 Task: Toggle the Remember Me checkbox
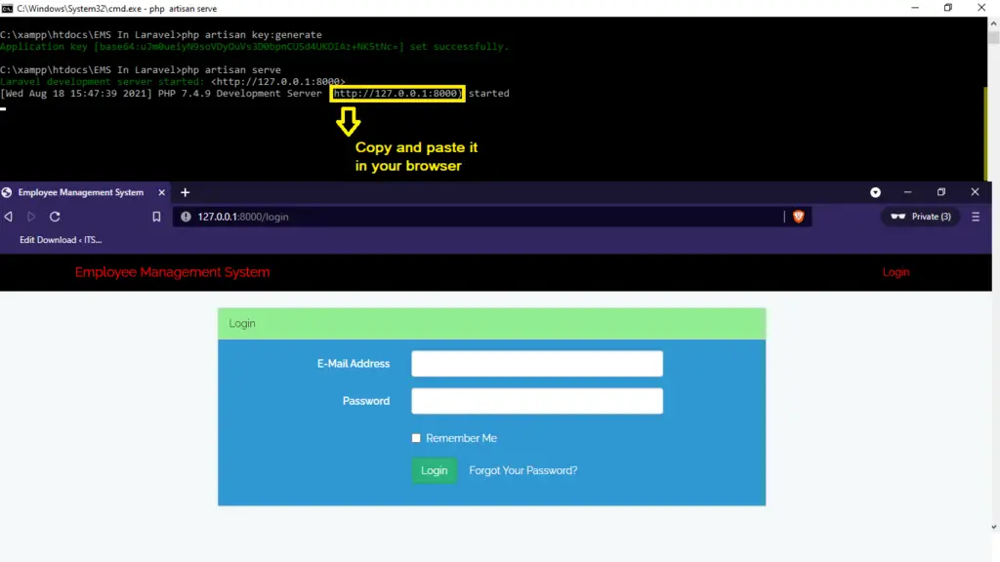tap(416, 438)
